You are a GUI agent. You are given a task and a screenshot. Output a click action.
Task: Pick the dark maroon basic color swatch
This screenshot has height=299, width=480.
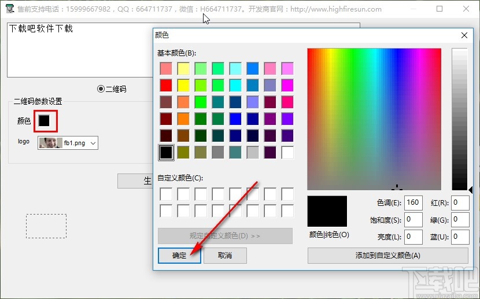166,119
